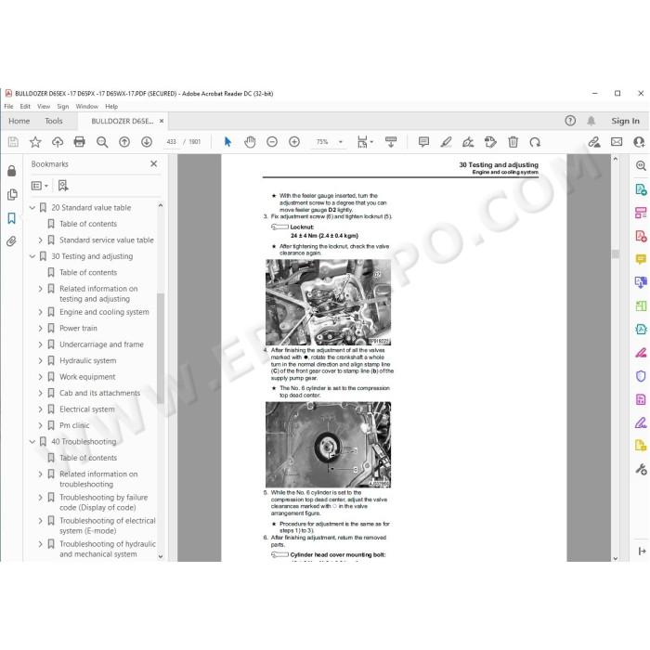
Task: Close the BULLDOZER D65E document tab
Action: pyautogui.click(x=162, y=121)
